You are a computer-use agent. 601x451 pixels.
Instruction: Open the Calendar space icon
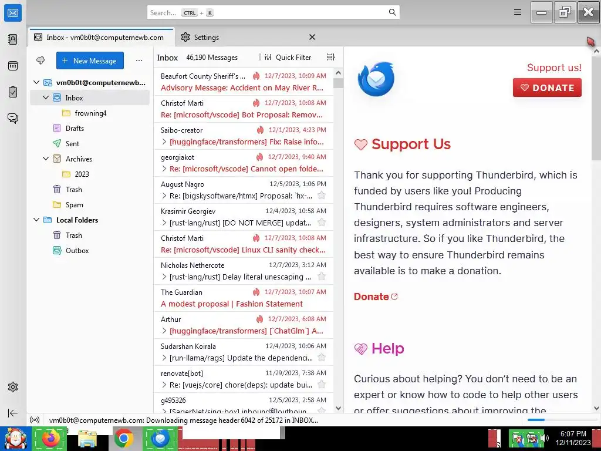(13, 66)
